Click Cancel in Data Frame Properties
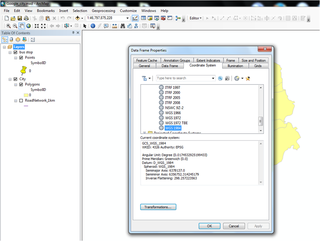The width and height of the screenshot is (320, 241). click(x=234, y=226)
